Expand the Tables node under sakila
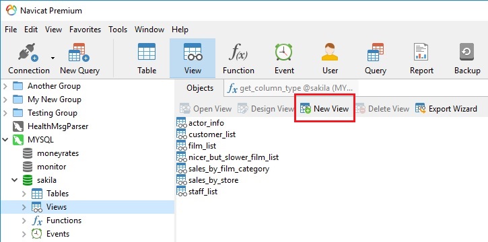Viewport: 488px width, 242px height. point(24,194)
